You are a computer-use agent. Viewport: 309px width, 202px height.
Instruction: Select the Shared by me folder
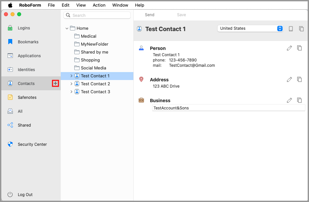pos(94,52)
